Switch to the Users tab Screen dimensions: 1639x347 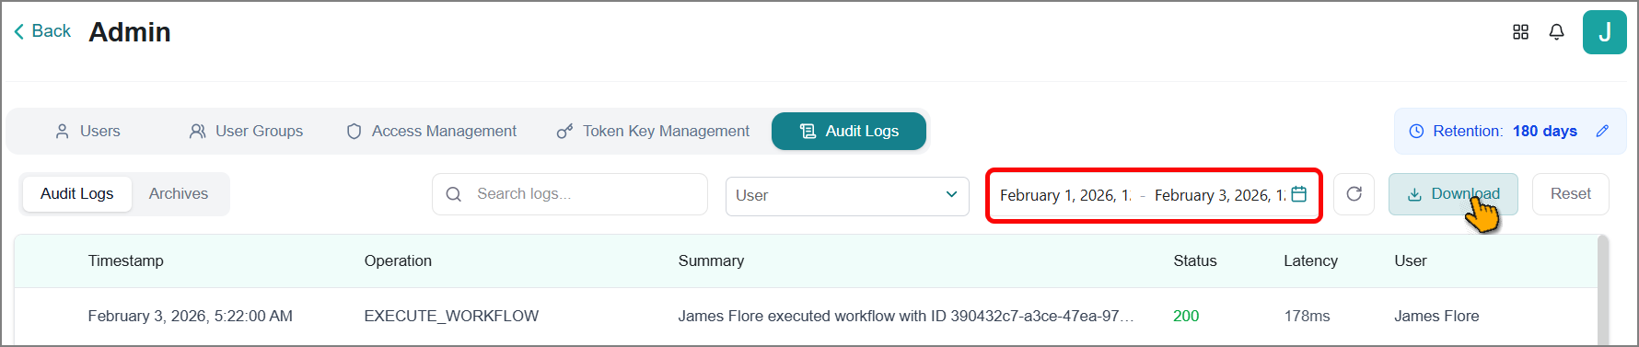pyautogui.click(x=87, y=131)
